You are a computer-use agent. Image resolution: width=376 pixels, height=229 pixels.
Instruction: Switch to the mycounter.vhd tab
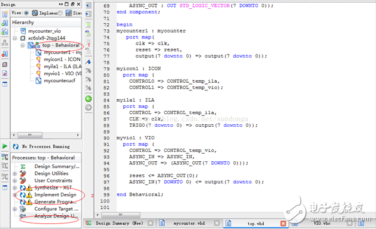[189, 223]
